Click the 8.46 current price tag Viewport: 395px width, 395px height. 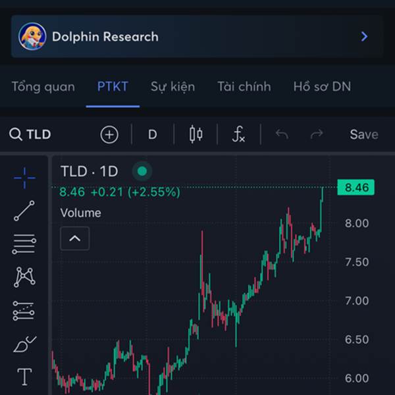click(355, 188)
